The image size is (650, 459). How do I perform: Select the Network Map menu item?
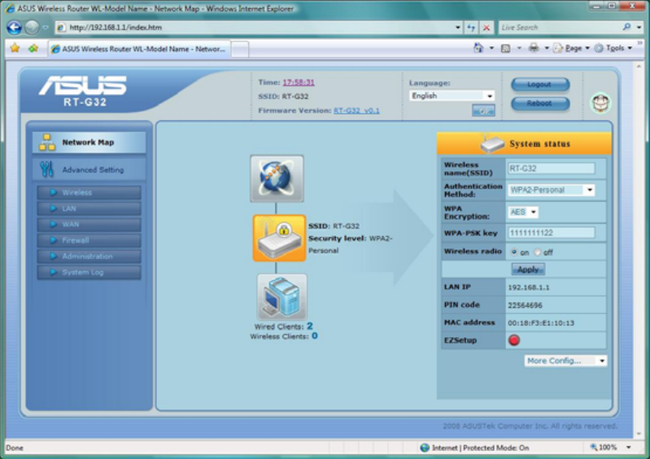pyautogui.click(x=89, y=142)
